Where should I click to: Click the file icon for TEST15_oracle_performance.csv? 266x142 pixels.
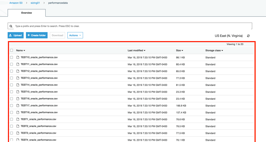[18, 92]
